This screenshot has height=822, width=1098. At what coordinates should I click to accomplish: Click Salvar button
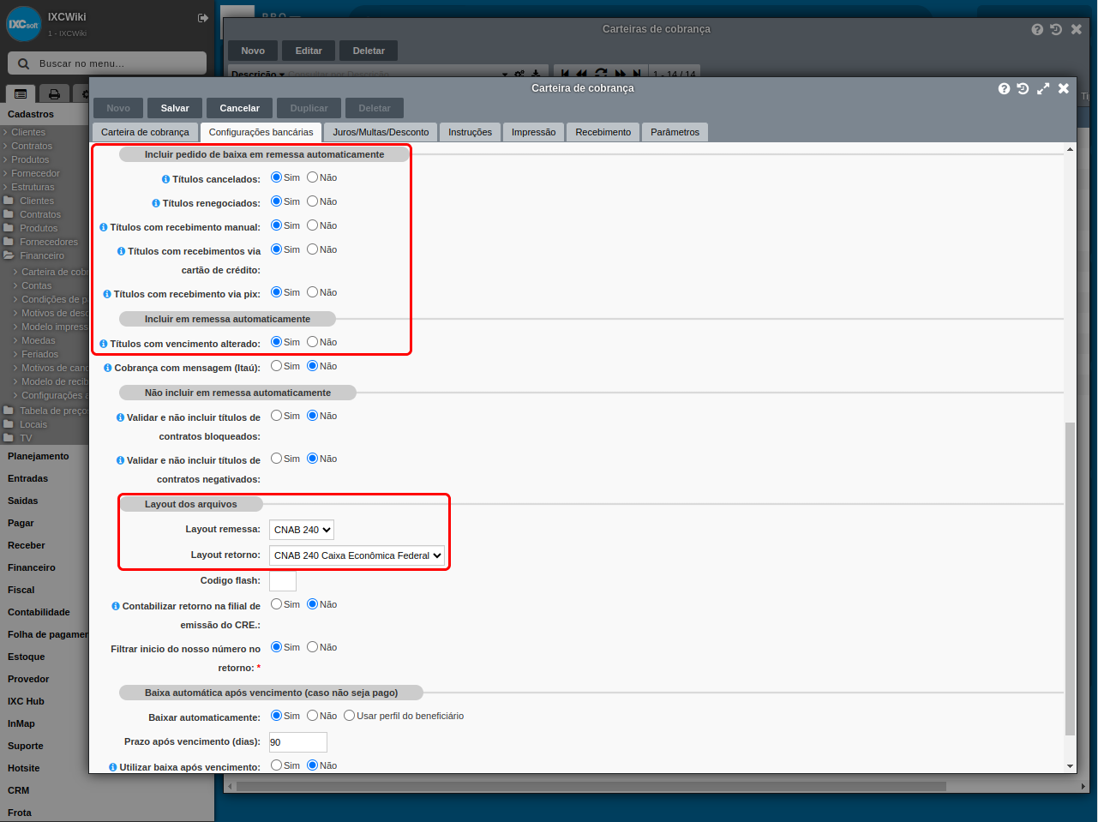click(175, 108)
